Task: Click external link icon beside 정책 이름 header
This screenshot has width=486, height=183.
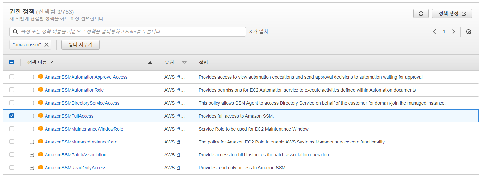Action: click(x=51, y=63)
